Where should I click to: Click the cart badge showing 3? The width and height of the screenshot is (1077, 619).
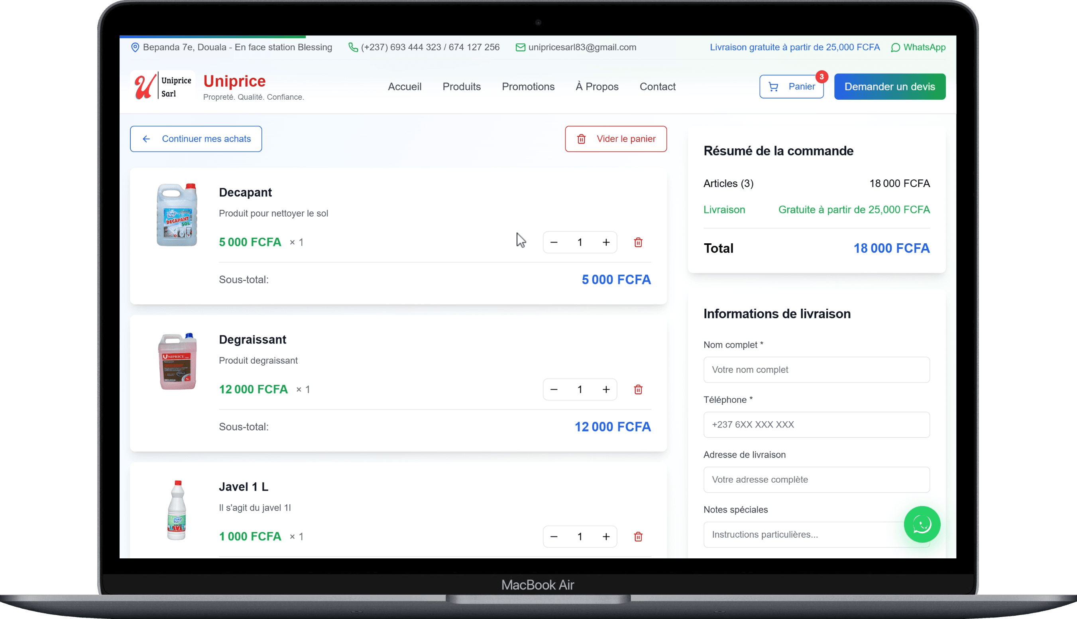[822, 77]
